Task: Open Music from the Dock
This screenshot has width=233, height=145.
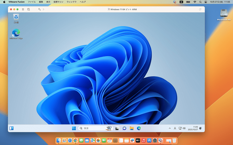Action: 144,140
